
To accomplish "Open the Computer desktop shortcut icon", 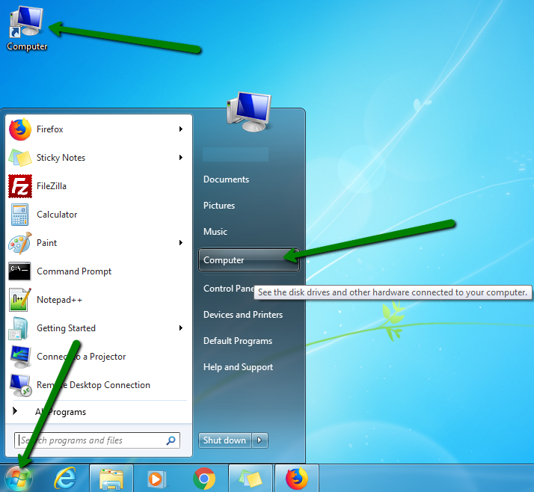I will click(27, 21).
